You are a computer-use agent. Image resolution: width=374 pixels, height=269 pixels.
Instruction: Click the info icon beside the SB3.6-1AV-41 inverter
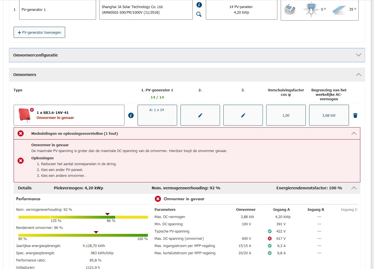131,115
